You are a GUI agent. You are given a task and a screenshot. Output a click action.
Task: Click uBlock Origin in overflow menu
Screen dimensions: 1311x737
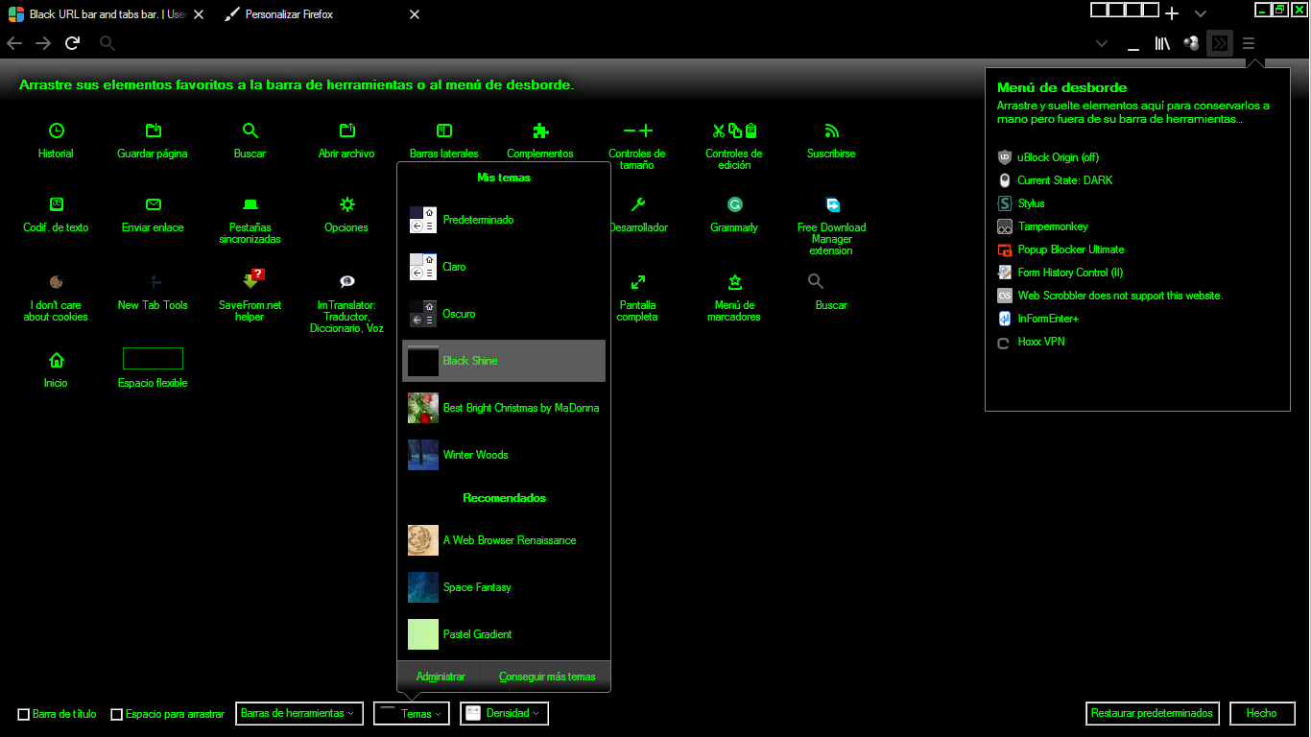1058,157
